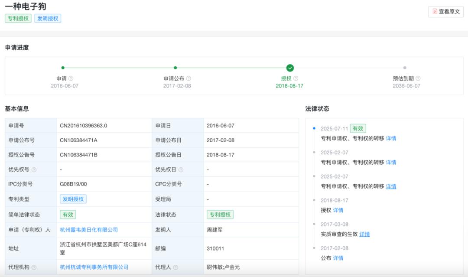Click the 预估到期 gray progress dot
Screen dimensions: 468x277
(x=405, y=68)
